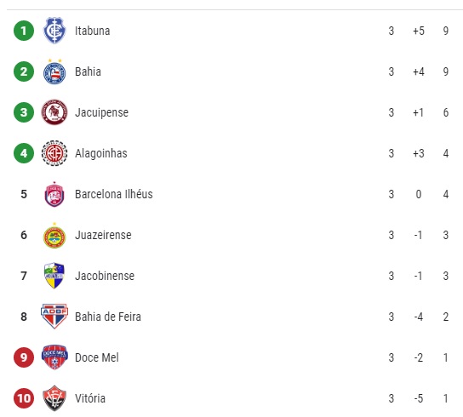Select the red position 9 badge

tap(24, 357)
